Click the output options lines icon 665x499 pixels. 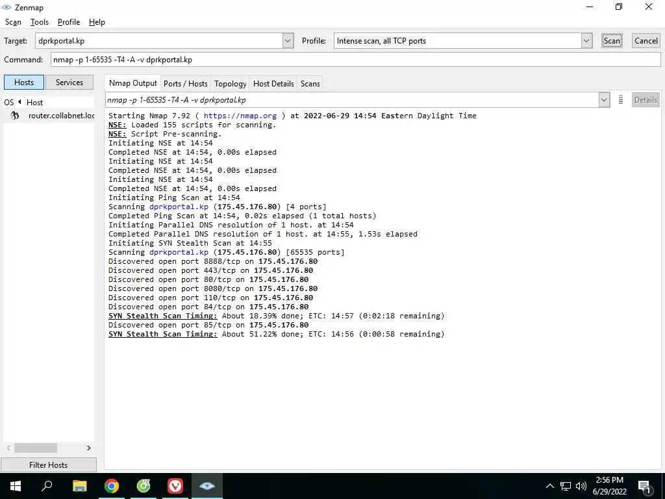pyautogui.click(x=620, y=99)
